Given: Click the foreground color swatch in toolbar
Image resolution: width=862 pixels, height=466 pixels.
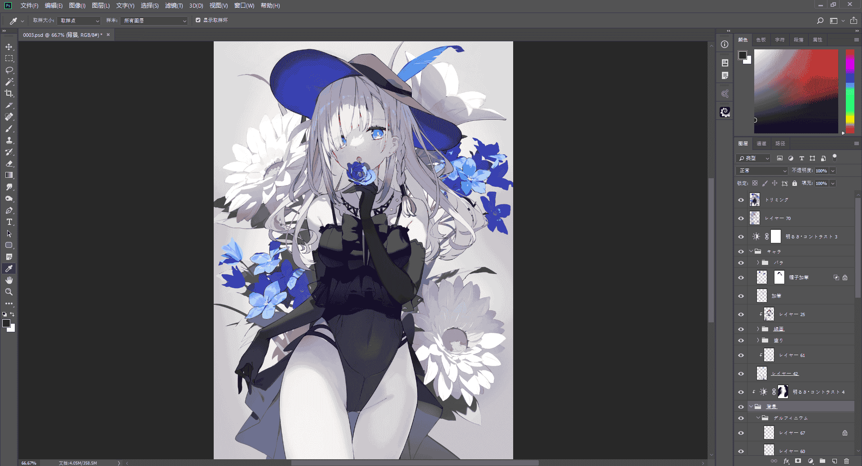Looking at the screenshot, I should click(6, 323).
